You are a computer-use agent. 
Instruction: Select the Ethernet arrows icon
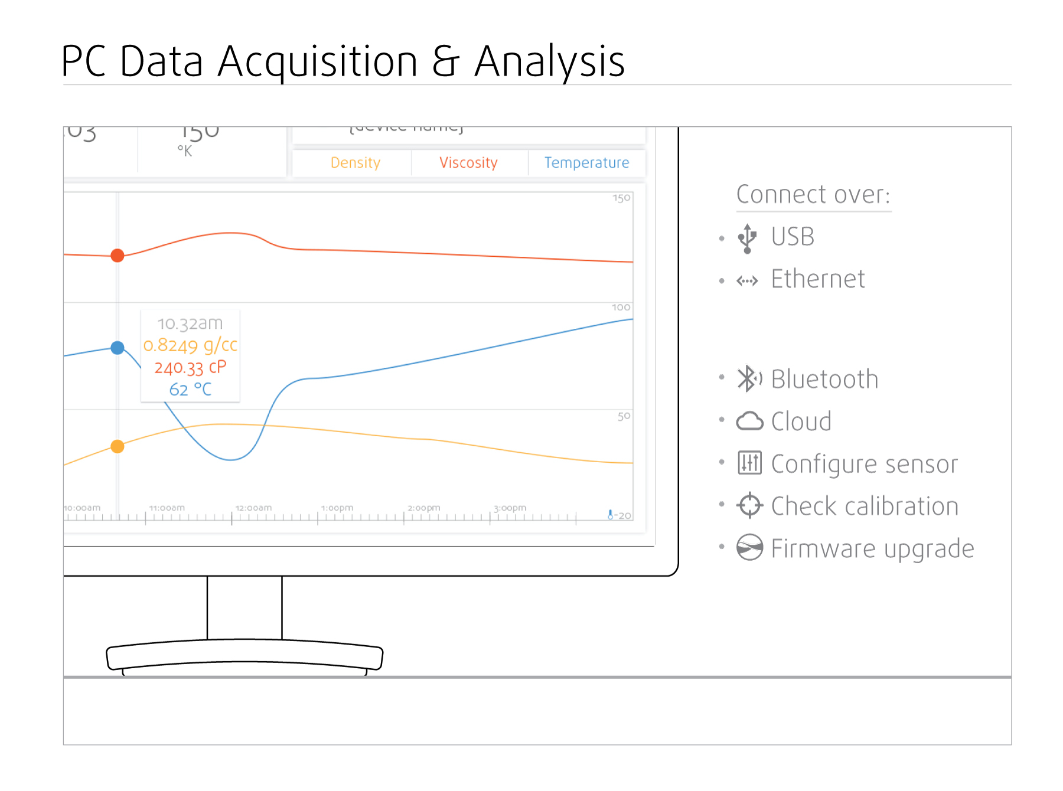(747, 281)
